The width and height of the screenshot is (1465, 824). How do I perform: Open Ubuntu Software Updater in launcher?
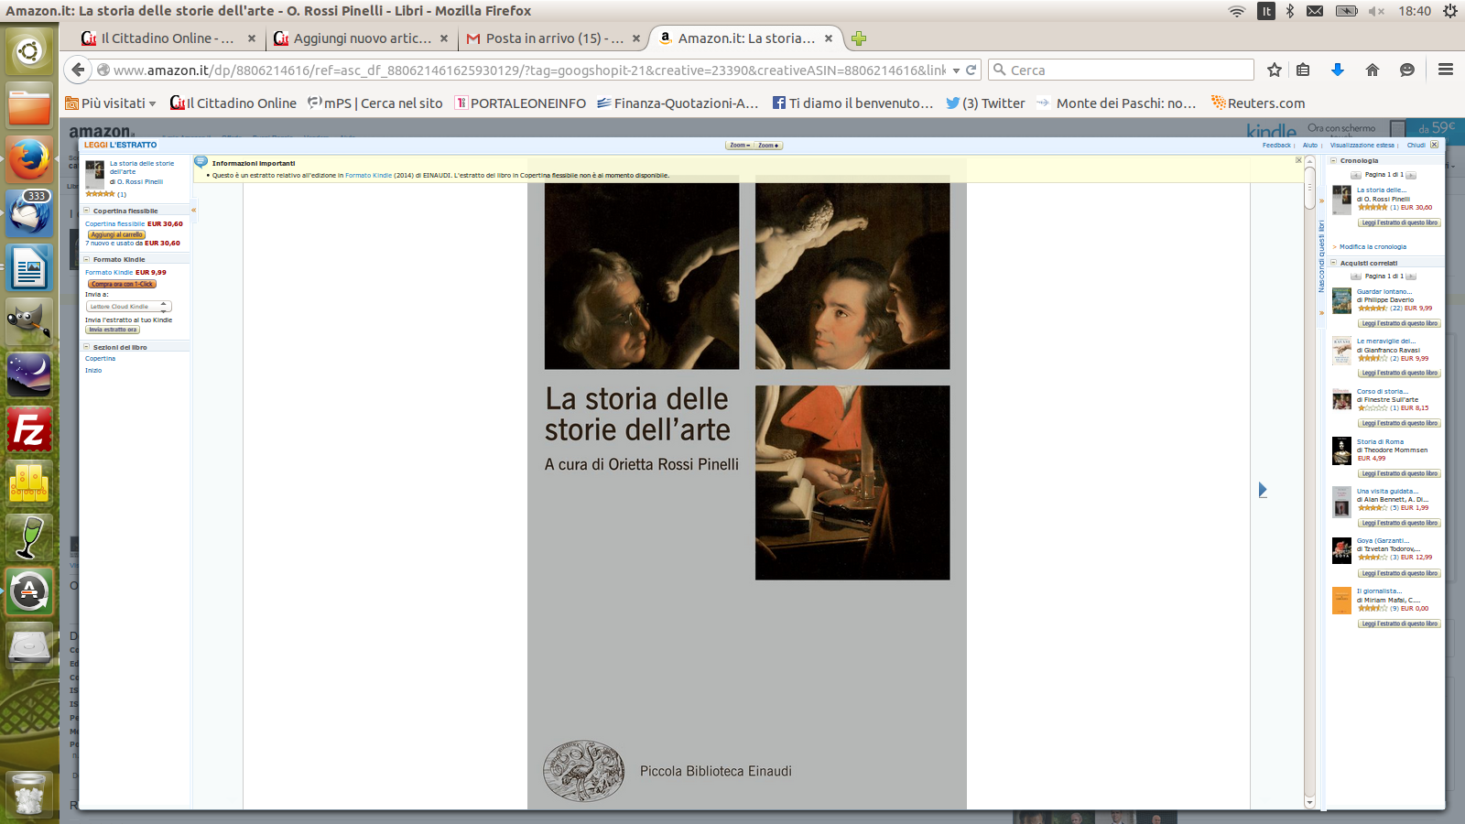pos(29,591)
